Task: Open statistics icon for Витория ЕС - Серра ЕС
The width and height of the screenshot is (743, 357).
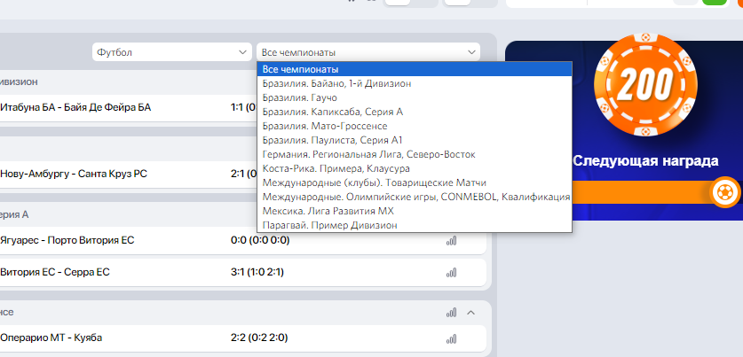Action: [452, 272]
